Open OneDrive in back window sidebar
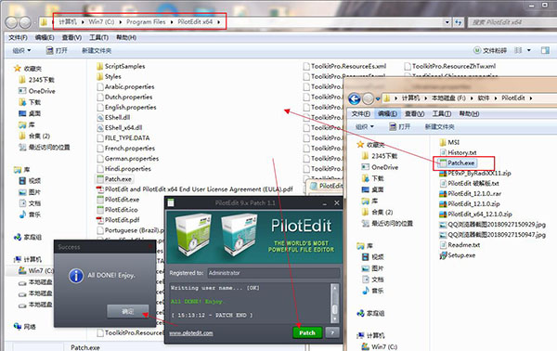557x351 pixels. (37, 91)
